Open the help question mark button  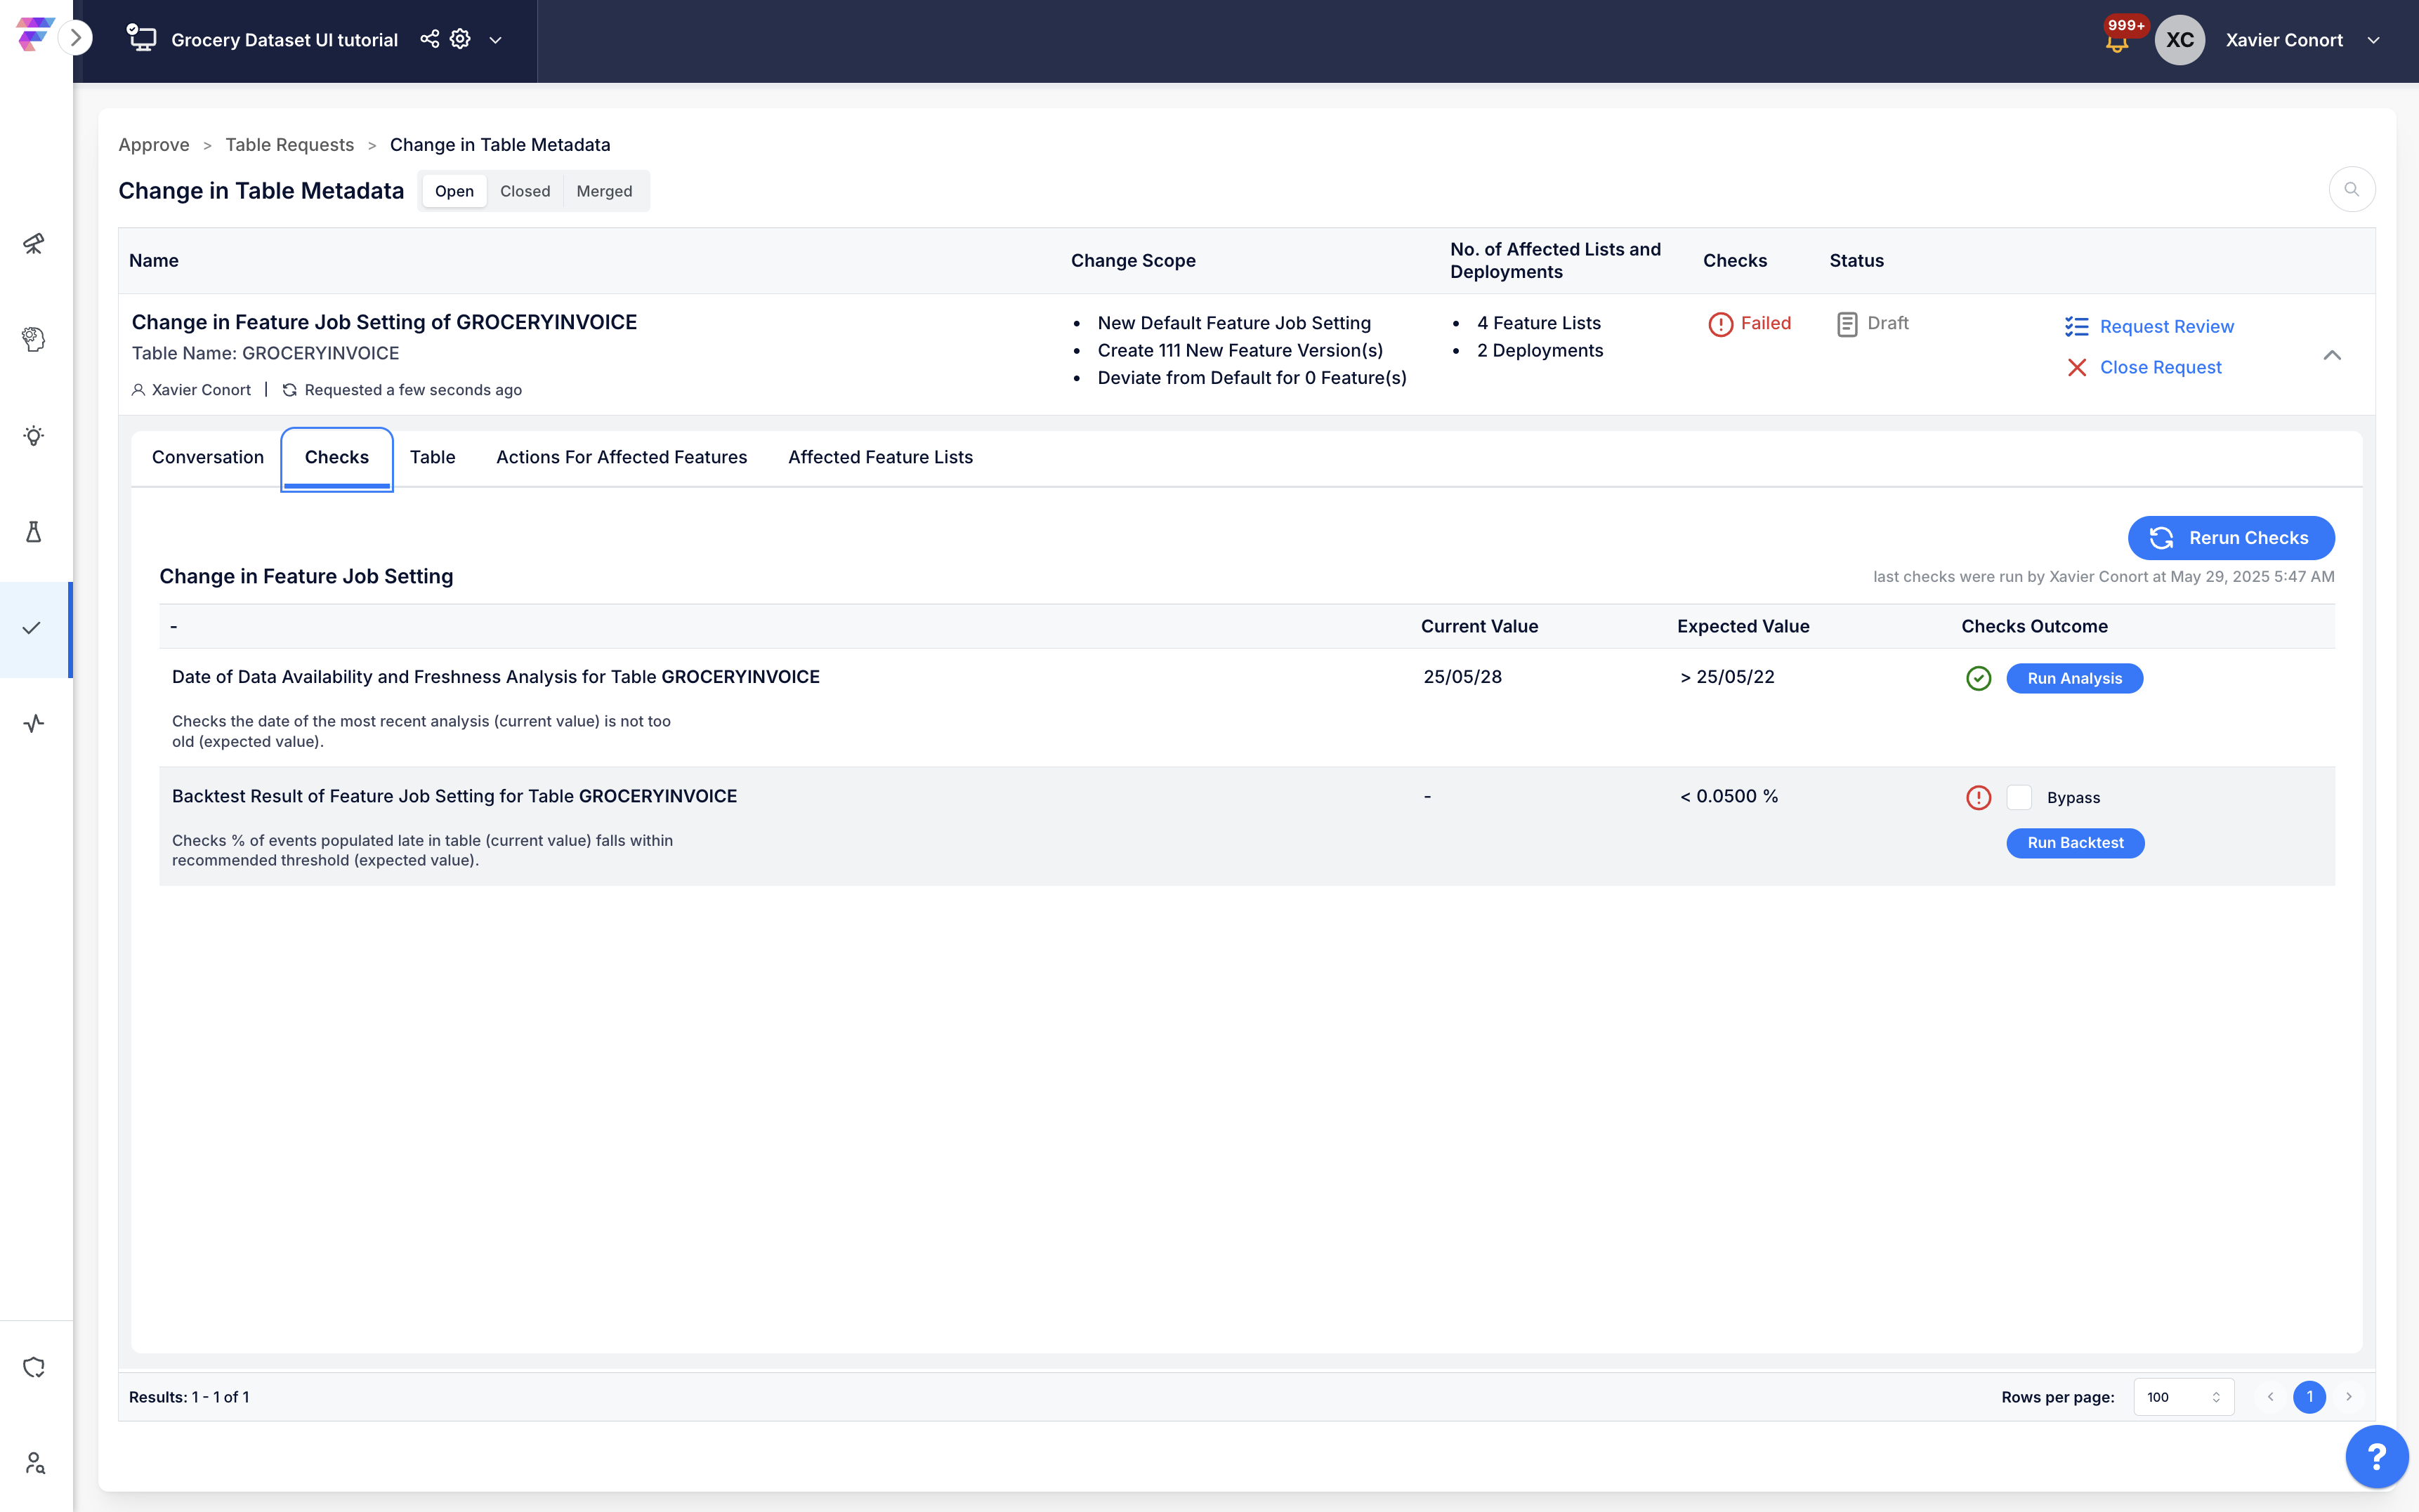click(2377, 1457)
